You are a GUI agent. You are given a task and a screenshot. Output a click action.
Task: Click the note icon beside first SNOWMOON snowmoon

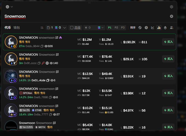click(x=57, y=38)
